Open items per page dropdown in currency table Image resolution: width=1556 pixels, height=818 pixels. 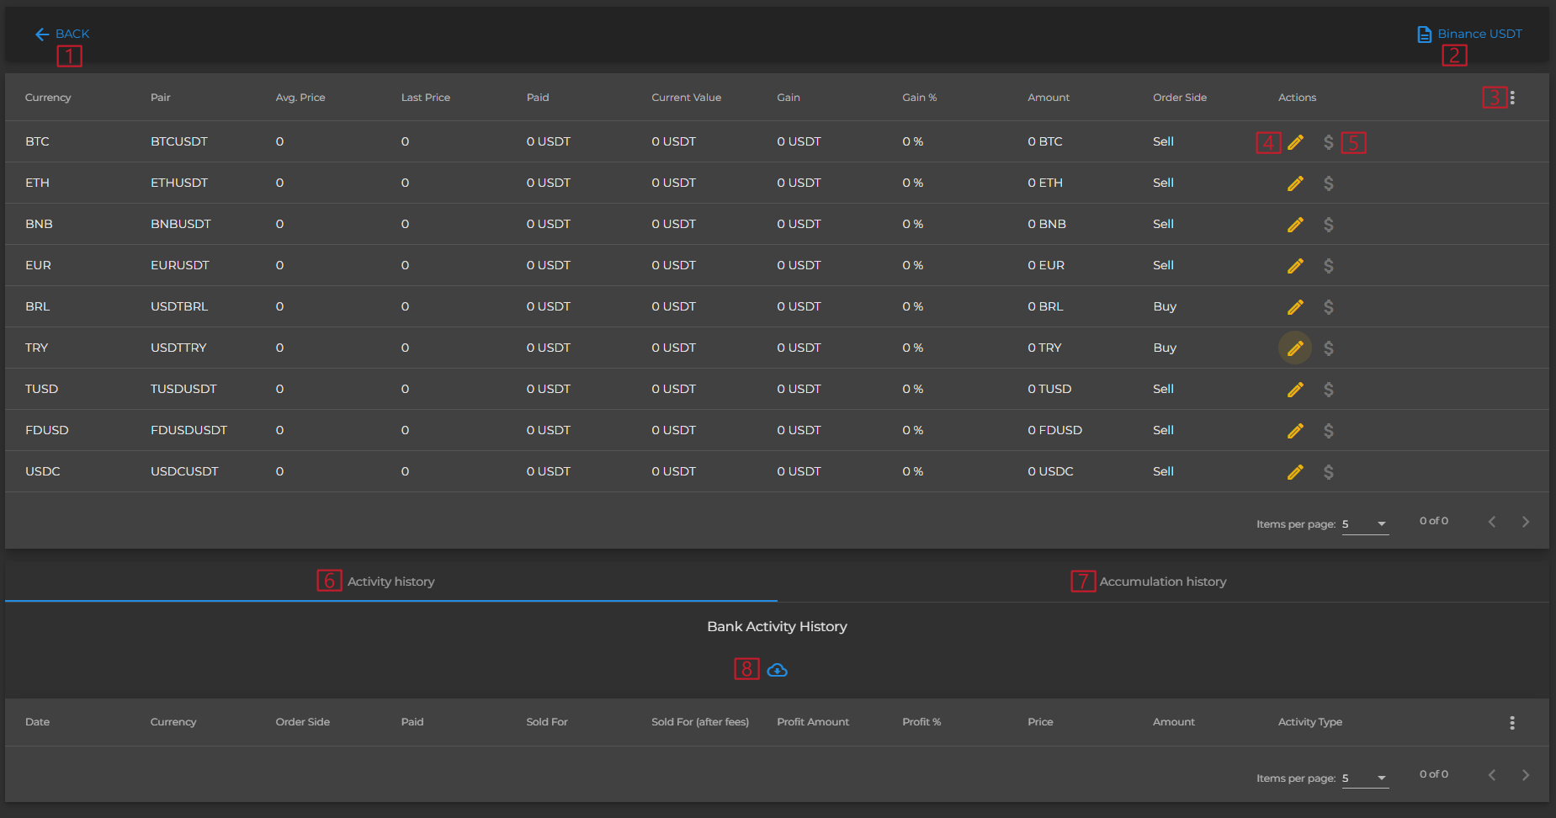(x=1364, y=524)
